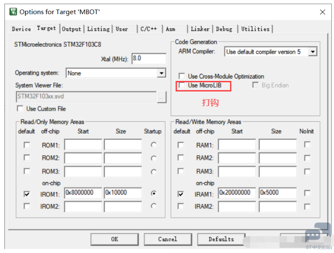The width and height of the screenshot is (334, 253).
Task: Select ROM2 Startup radio button
Action: pyautogui.click(x=154, y=158)
